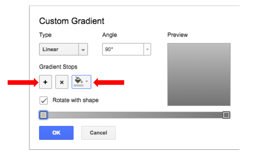Image resolution: width=267 pixels, height=155 pixels.
Task: Expand the arrow beside the paint bucket
Action: (87, 81)
